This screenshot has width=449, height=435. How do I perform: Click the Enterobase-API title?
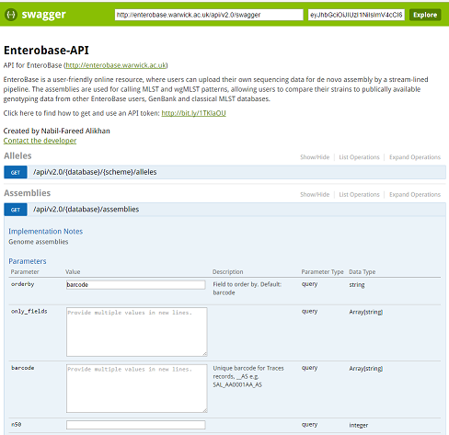(x=46, y=50)
